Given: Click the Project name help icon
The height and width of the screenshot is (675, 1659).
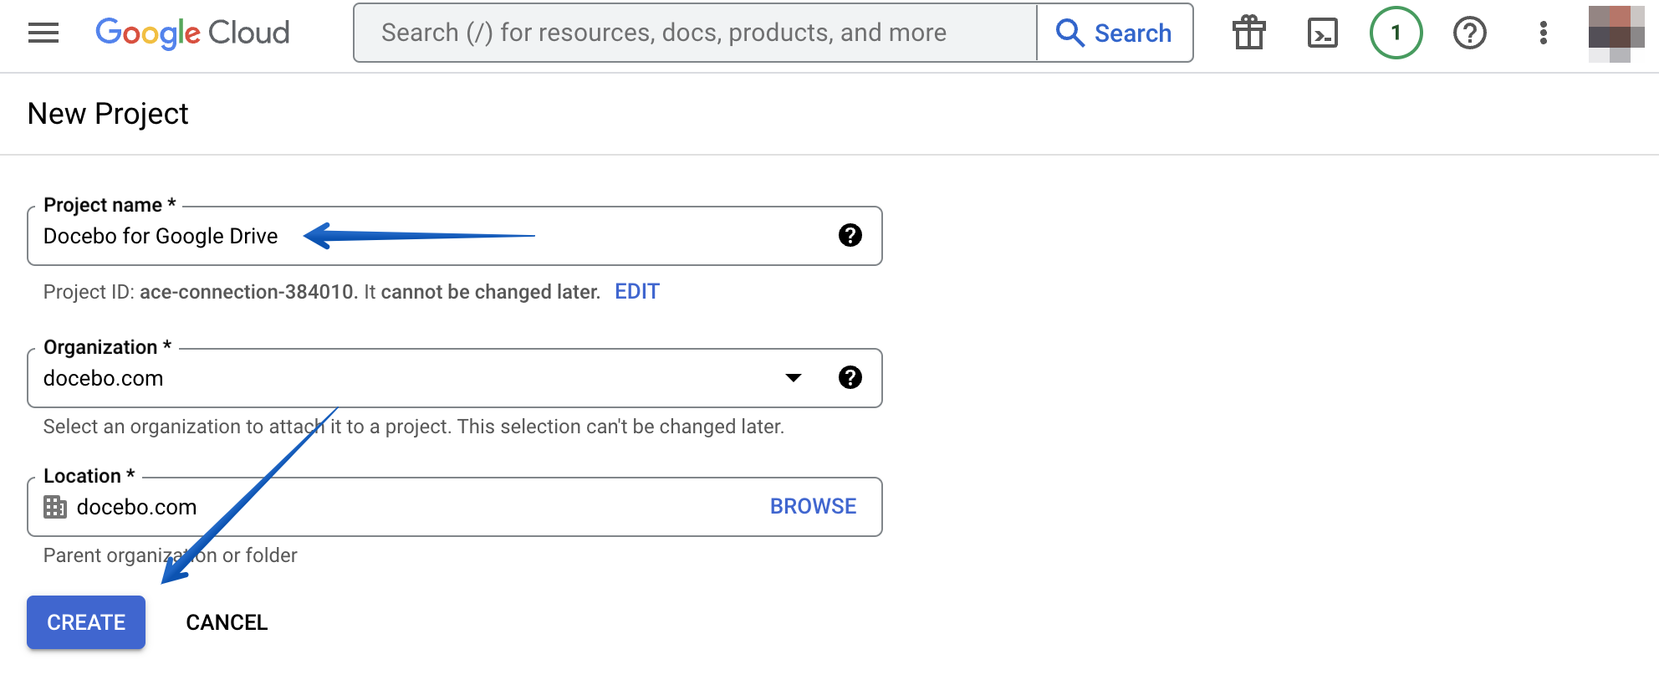Looking at the screenshot, I should tap(850, 236).
